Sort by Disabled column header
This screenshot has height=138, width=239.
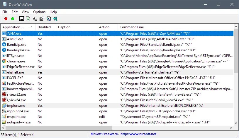click(46, 27)
